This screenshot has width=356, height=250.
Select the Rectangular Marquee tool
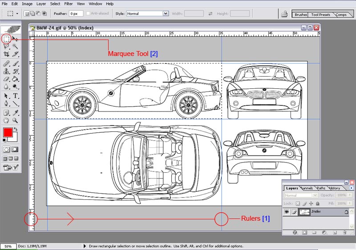click(x=6, y=39)
